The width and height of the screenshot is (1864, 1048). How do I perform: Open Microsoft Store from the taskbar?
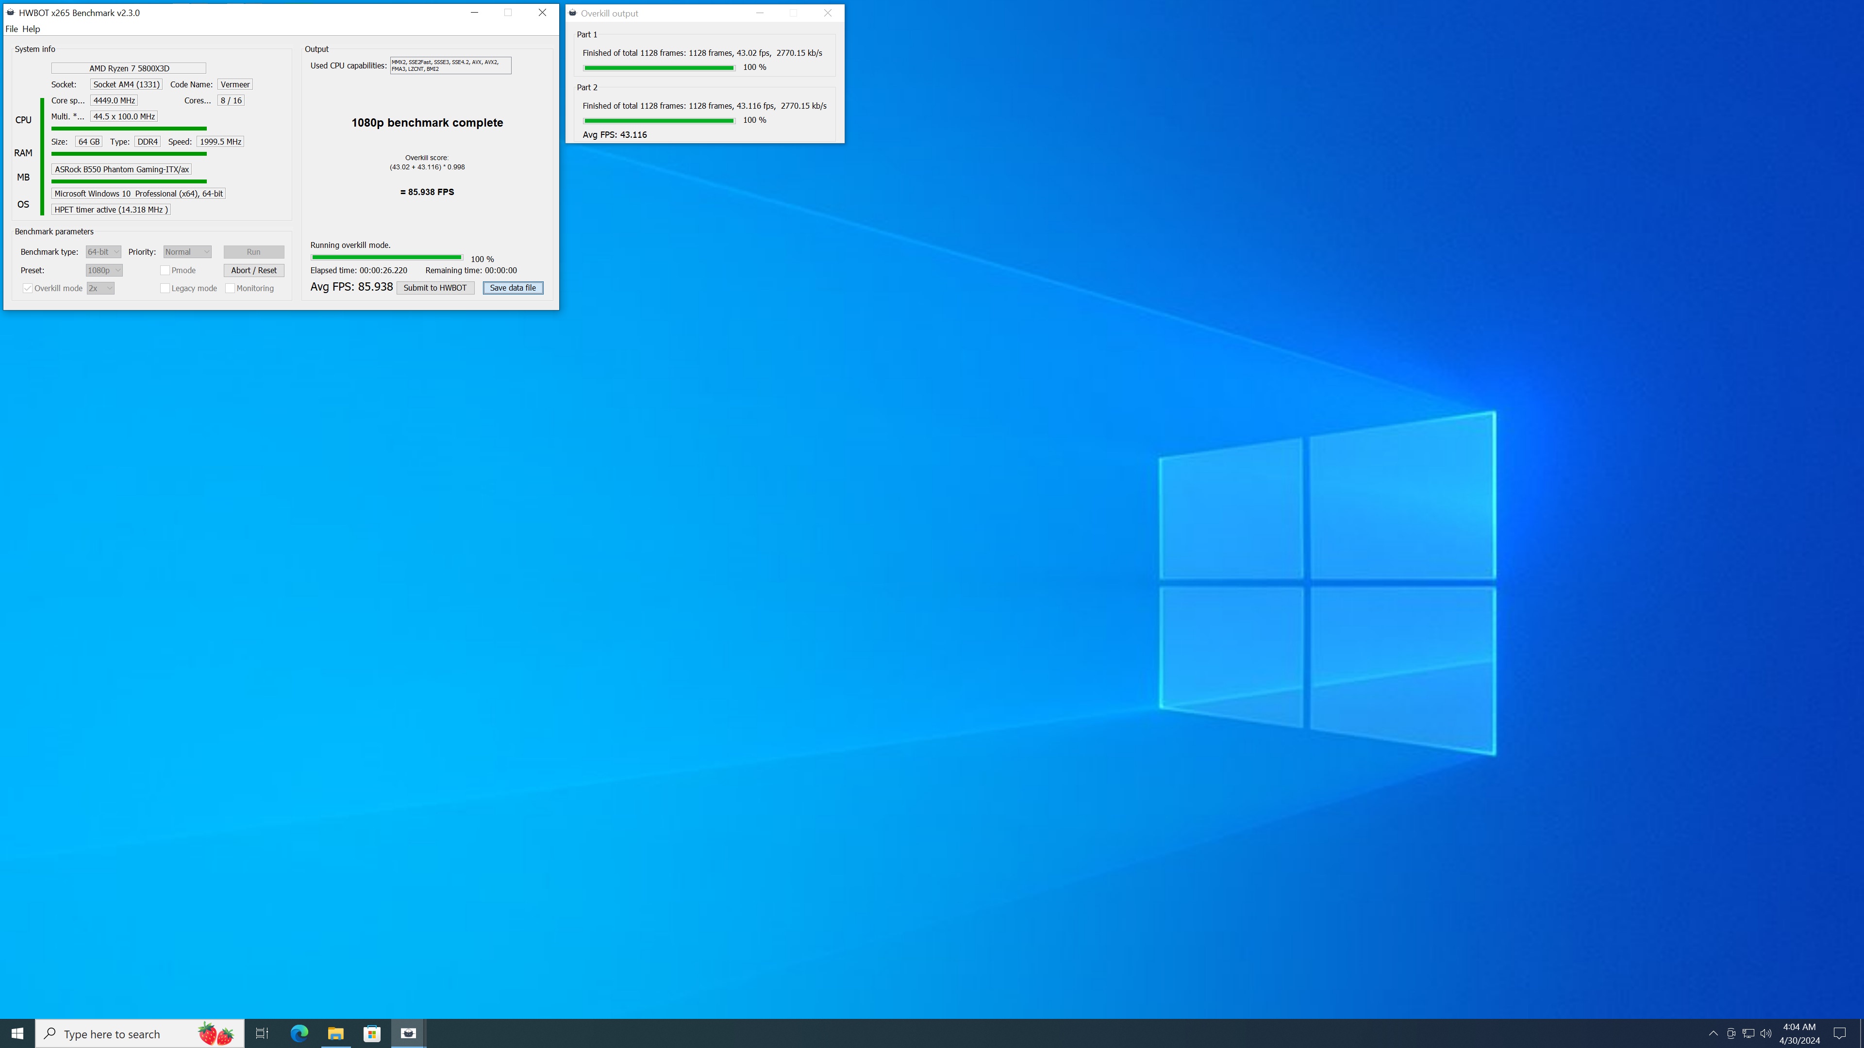click(x=372, y=1033)
